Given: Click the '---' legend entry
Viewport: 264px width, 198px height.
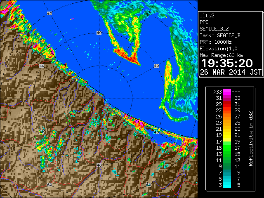Looking at the screenshot, I should (236, 92).
